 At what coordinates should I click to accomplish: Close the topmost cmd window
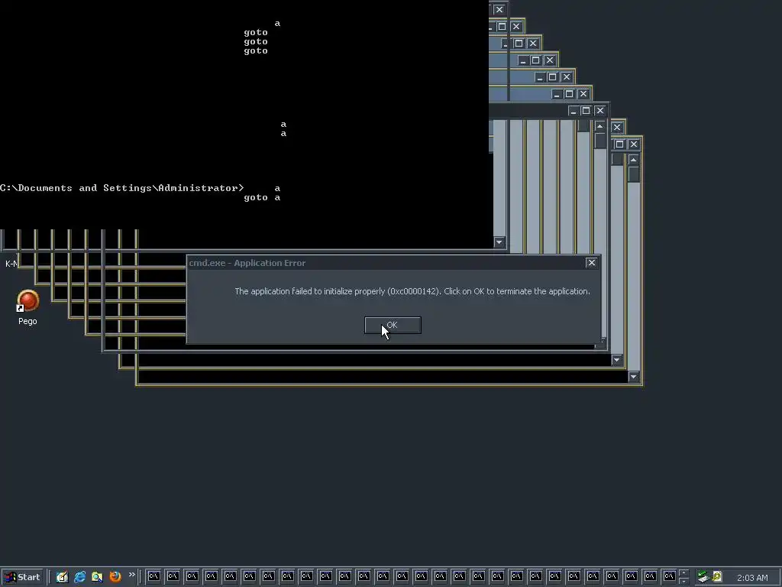click(499, 9)
